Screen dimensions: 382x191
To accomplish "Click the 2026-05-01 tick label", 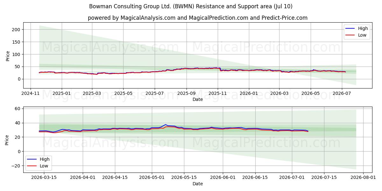I will point(152,178).
